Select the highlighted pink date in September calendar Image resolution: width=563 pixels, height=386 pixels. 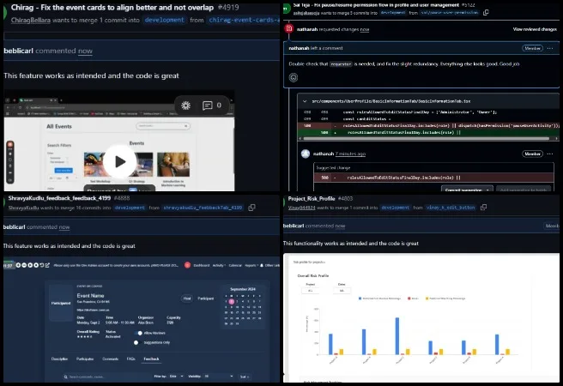232,302
